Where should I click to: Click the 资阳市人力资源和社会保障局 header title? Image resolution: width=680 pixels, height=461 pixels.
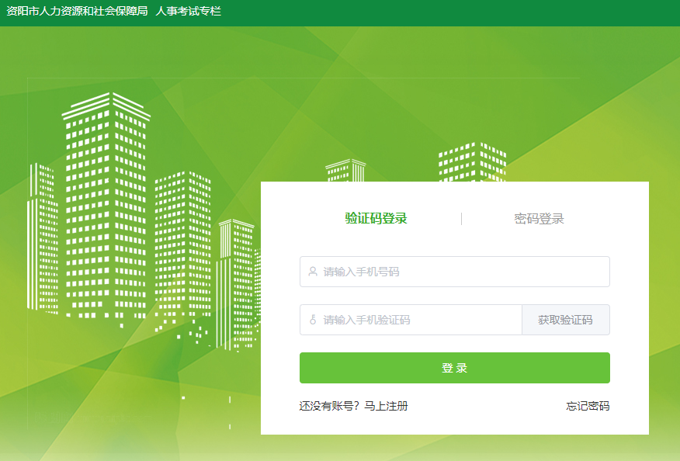(77, 12)
